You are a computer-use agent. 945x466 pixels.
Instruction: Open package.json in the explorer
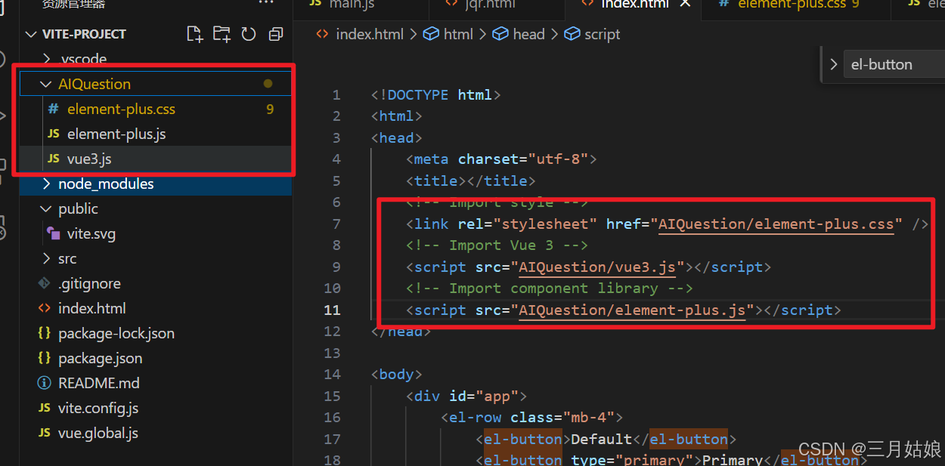click(100, 358)
